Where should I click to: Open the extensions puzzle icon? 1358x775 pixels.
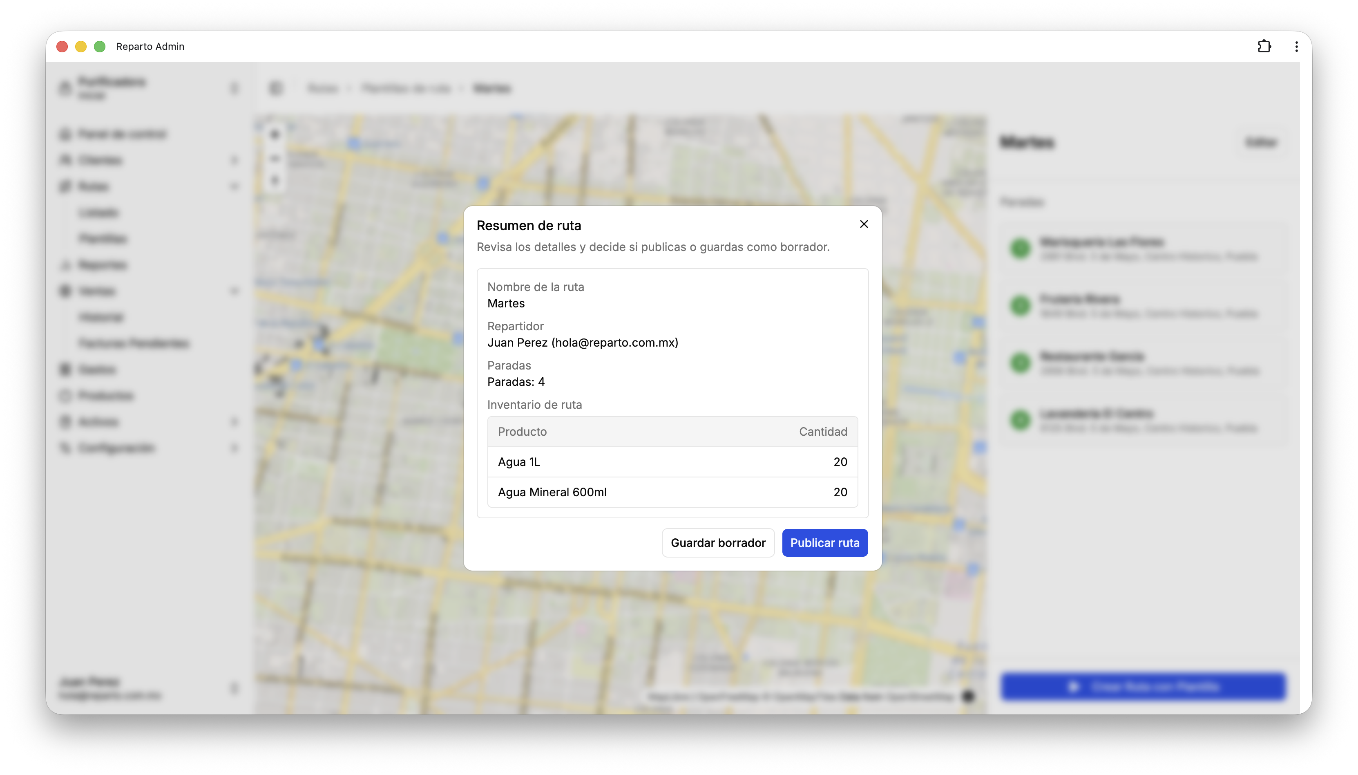pos(1264,46)
